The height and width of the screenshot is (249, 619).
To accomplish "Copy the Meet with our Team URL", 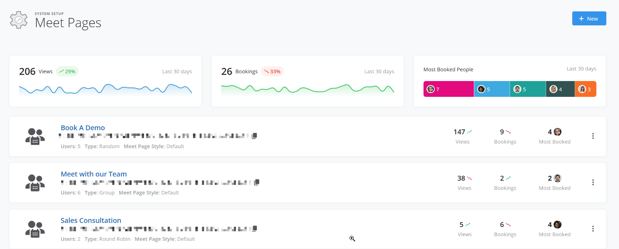I will (256, 183).
